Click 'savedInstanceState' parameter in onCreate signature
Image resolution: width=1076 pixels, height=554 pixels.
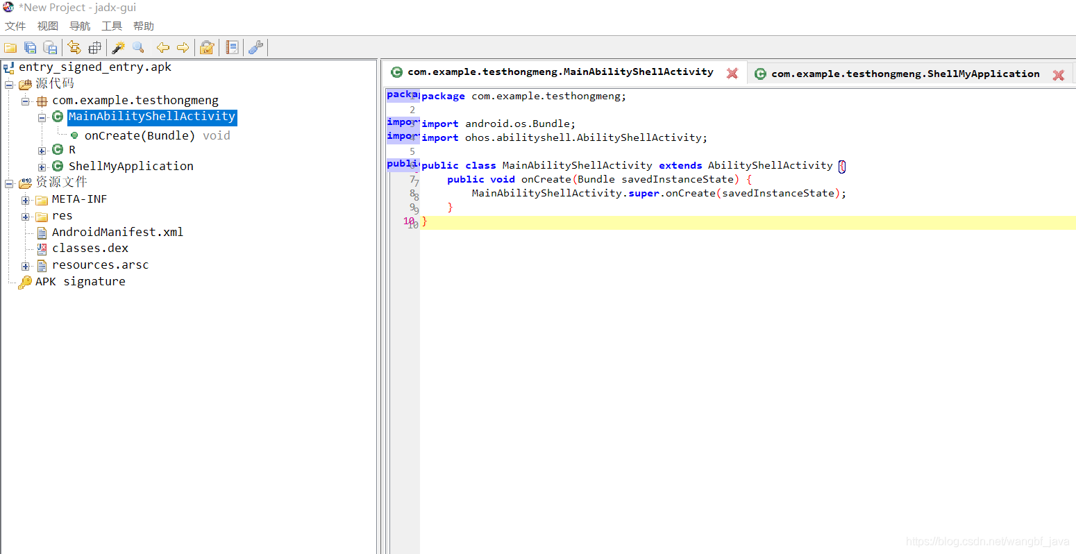(x=678, y=179)
